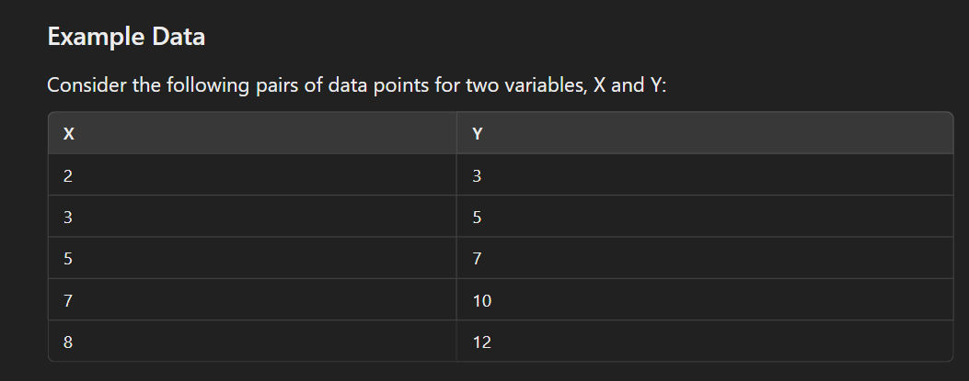
Task: Click the Y cell containing 10
Action: pos(705,299)
